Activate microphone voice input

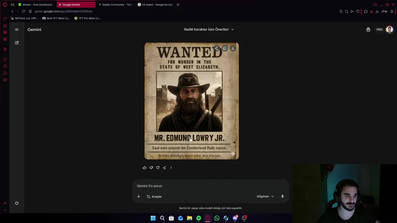pyautogui.click(x=282, y=196)
